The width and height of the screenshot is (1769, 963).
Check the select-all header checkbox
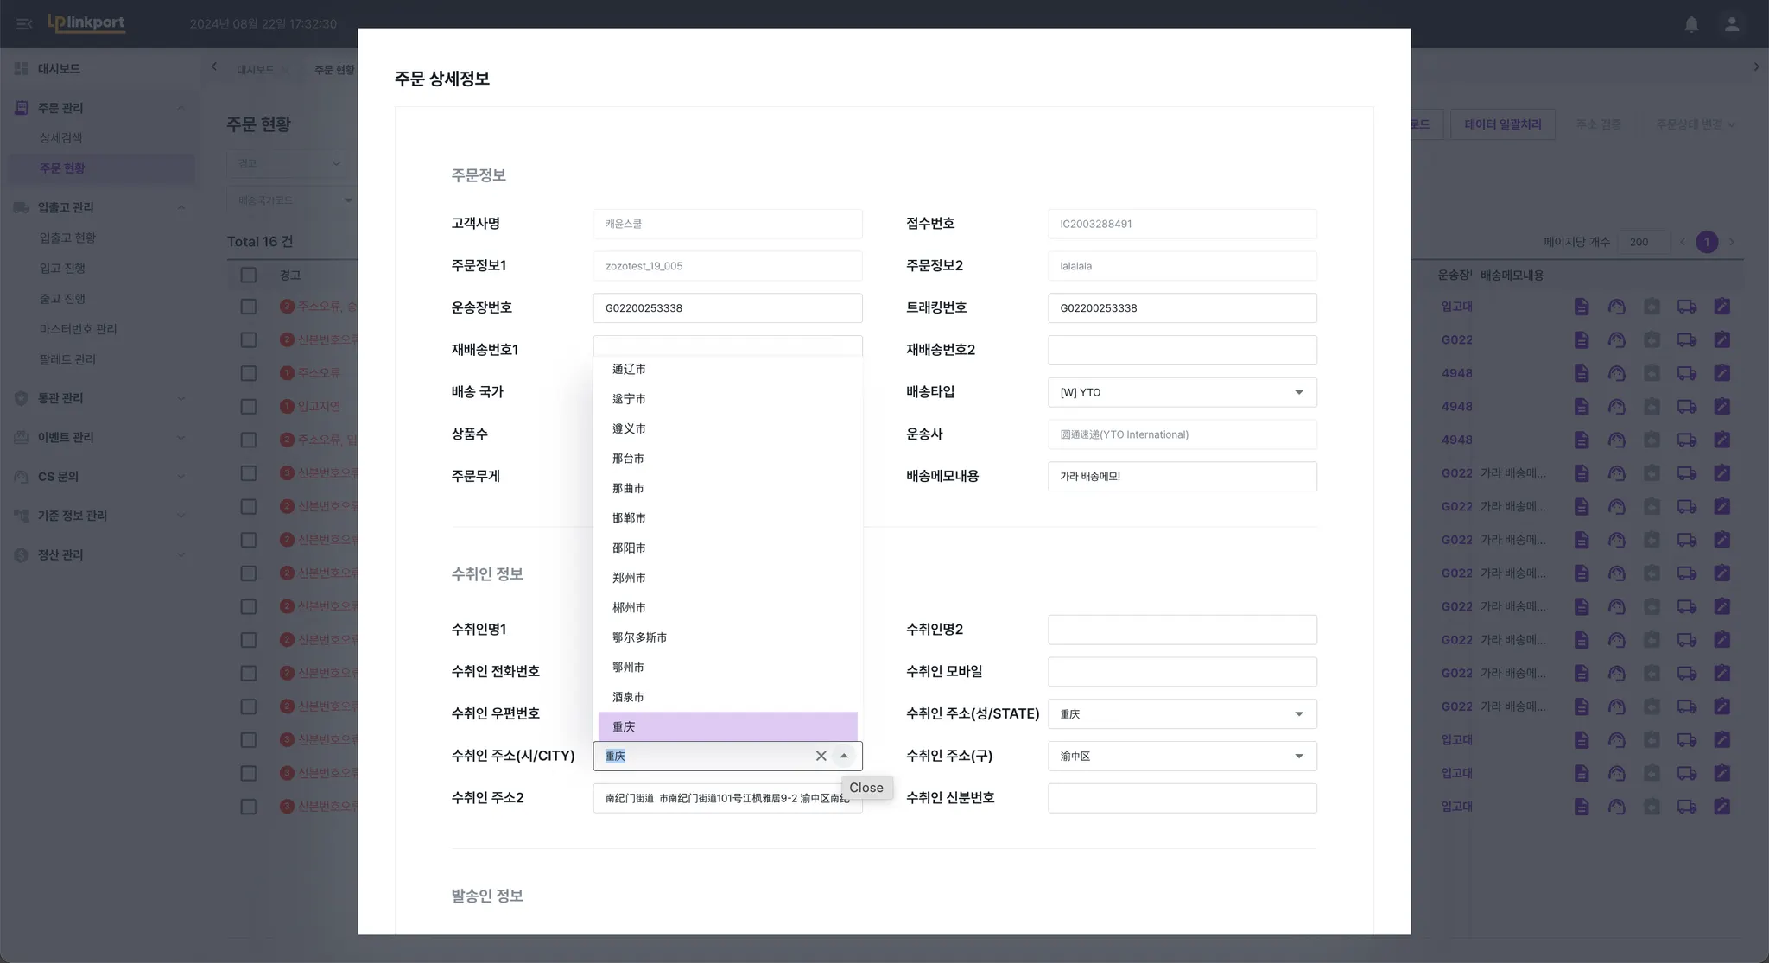coord(249,275)
